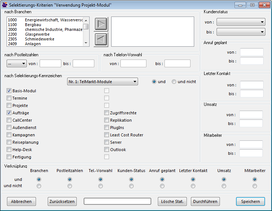Image resolution: width=272 pixels, height=211 pixels.
Task: Open the Kundenstatus 'von' dropdown
Action: pos(241,22)
